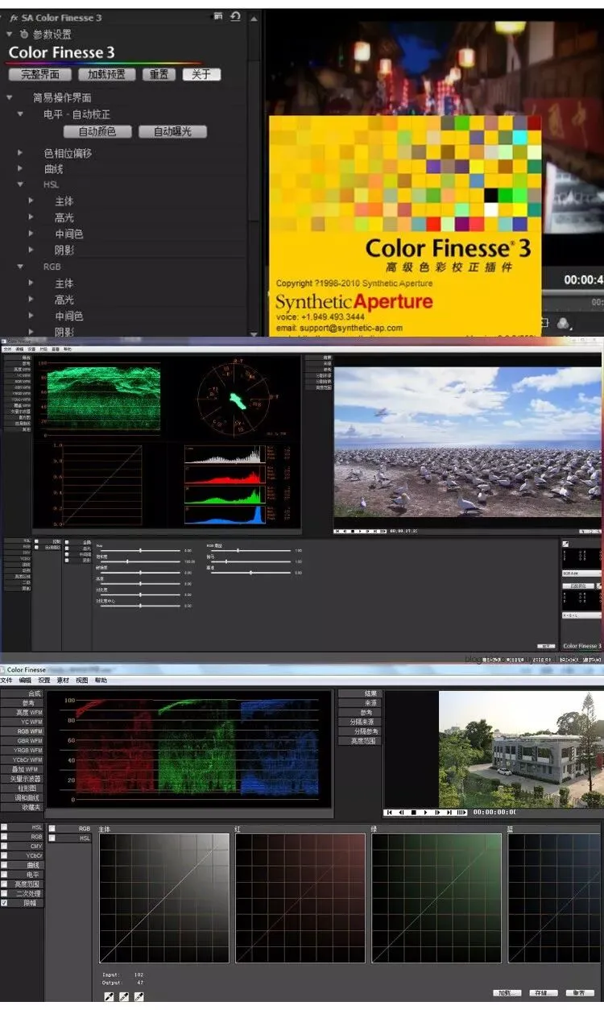The image size is (604, 1010).
Task: Expand the 色相位偏移 group
Action: pyautogui.click(x=21, y=153)
